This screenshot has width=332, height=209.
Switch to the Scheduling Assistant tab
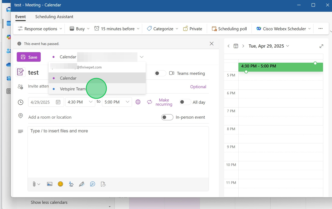[54, 17]
